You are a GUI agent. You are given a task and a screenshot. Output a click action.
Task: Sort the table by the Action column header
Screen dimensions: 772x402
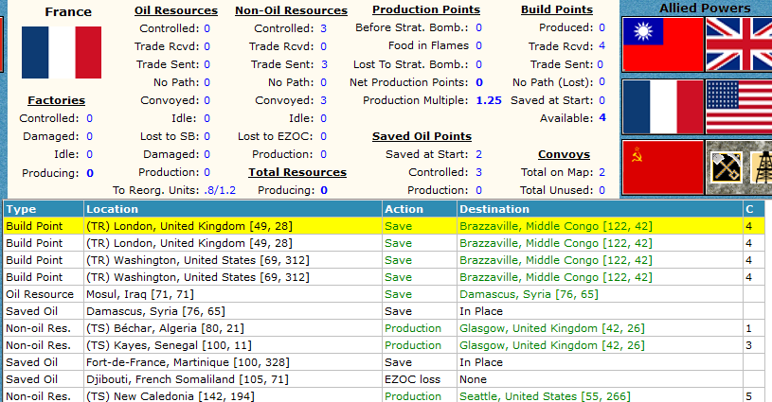pos(420,209)
